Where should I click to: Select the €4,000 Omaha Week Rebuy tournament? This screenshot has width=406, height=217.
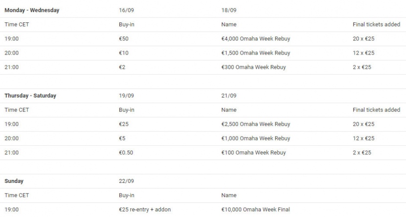(x=255, y=39)
